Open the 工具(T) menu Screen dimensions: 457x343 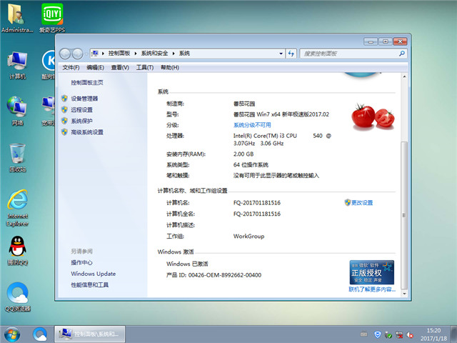click(x=144, y=67)
